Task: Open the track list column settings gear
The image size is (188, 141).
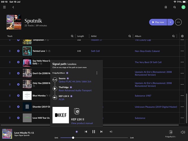Action: [x=182, y=36]
